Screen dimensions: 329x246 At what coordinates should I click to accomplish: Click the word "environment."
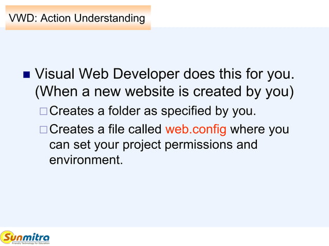(86, 160)
